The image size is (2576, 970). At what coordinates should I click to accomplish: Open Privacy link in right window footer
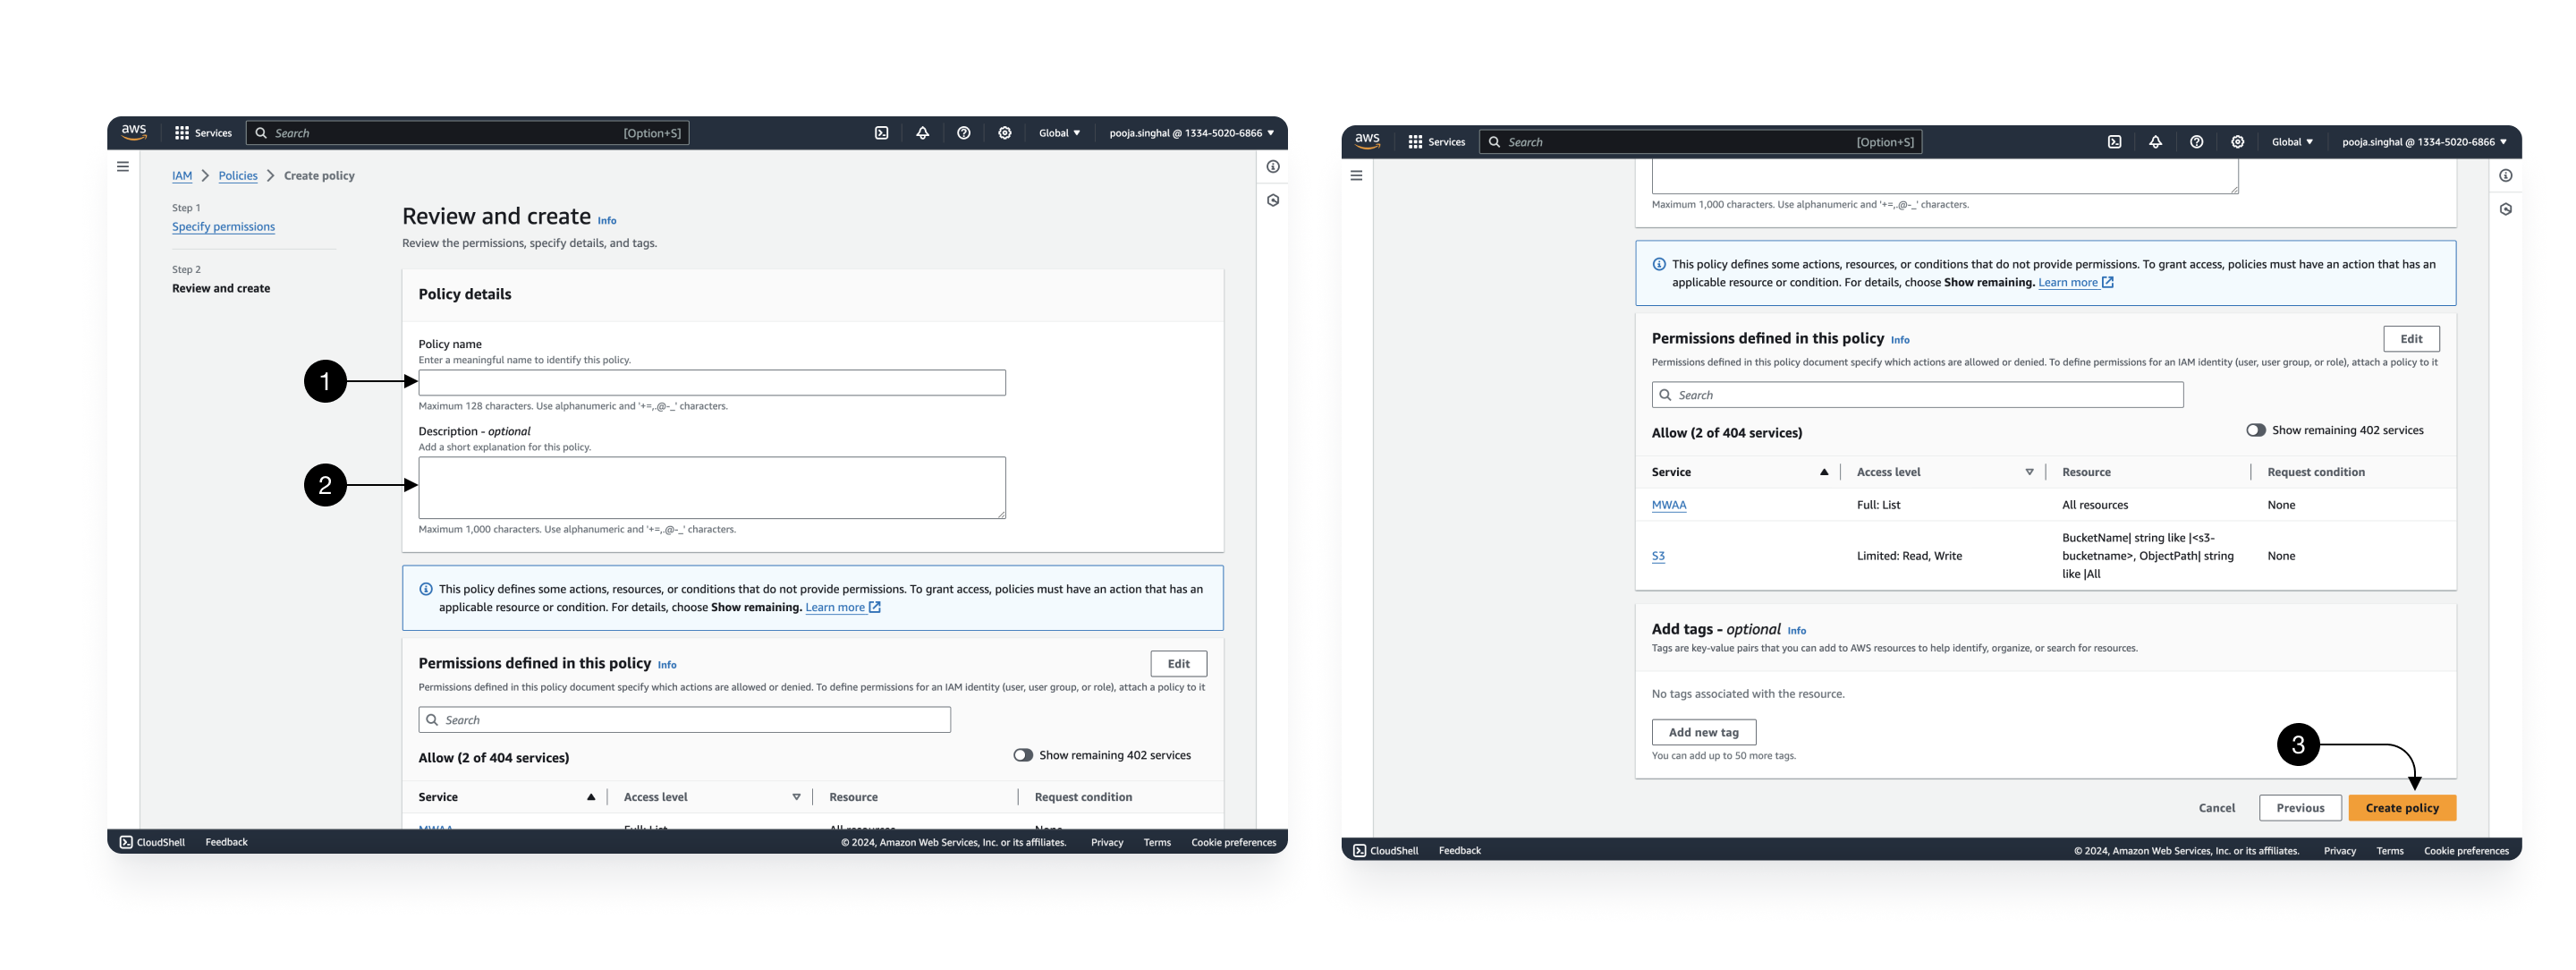2339,852
